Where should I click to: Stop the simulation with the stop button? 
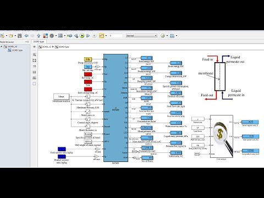(94, 36)
